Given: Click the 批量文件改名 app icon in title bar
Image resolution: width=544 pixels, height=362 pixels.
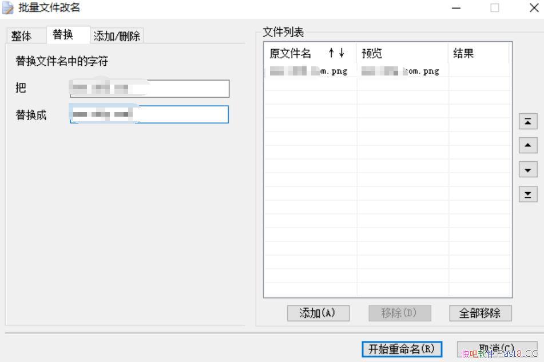Looking at the screenshot, I should pos(8,8).
